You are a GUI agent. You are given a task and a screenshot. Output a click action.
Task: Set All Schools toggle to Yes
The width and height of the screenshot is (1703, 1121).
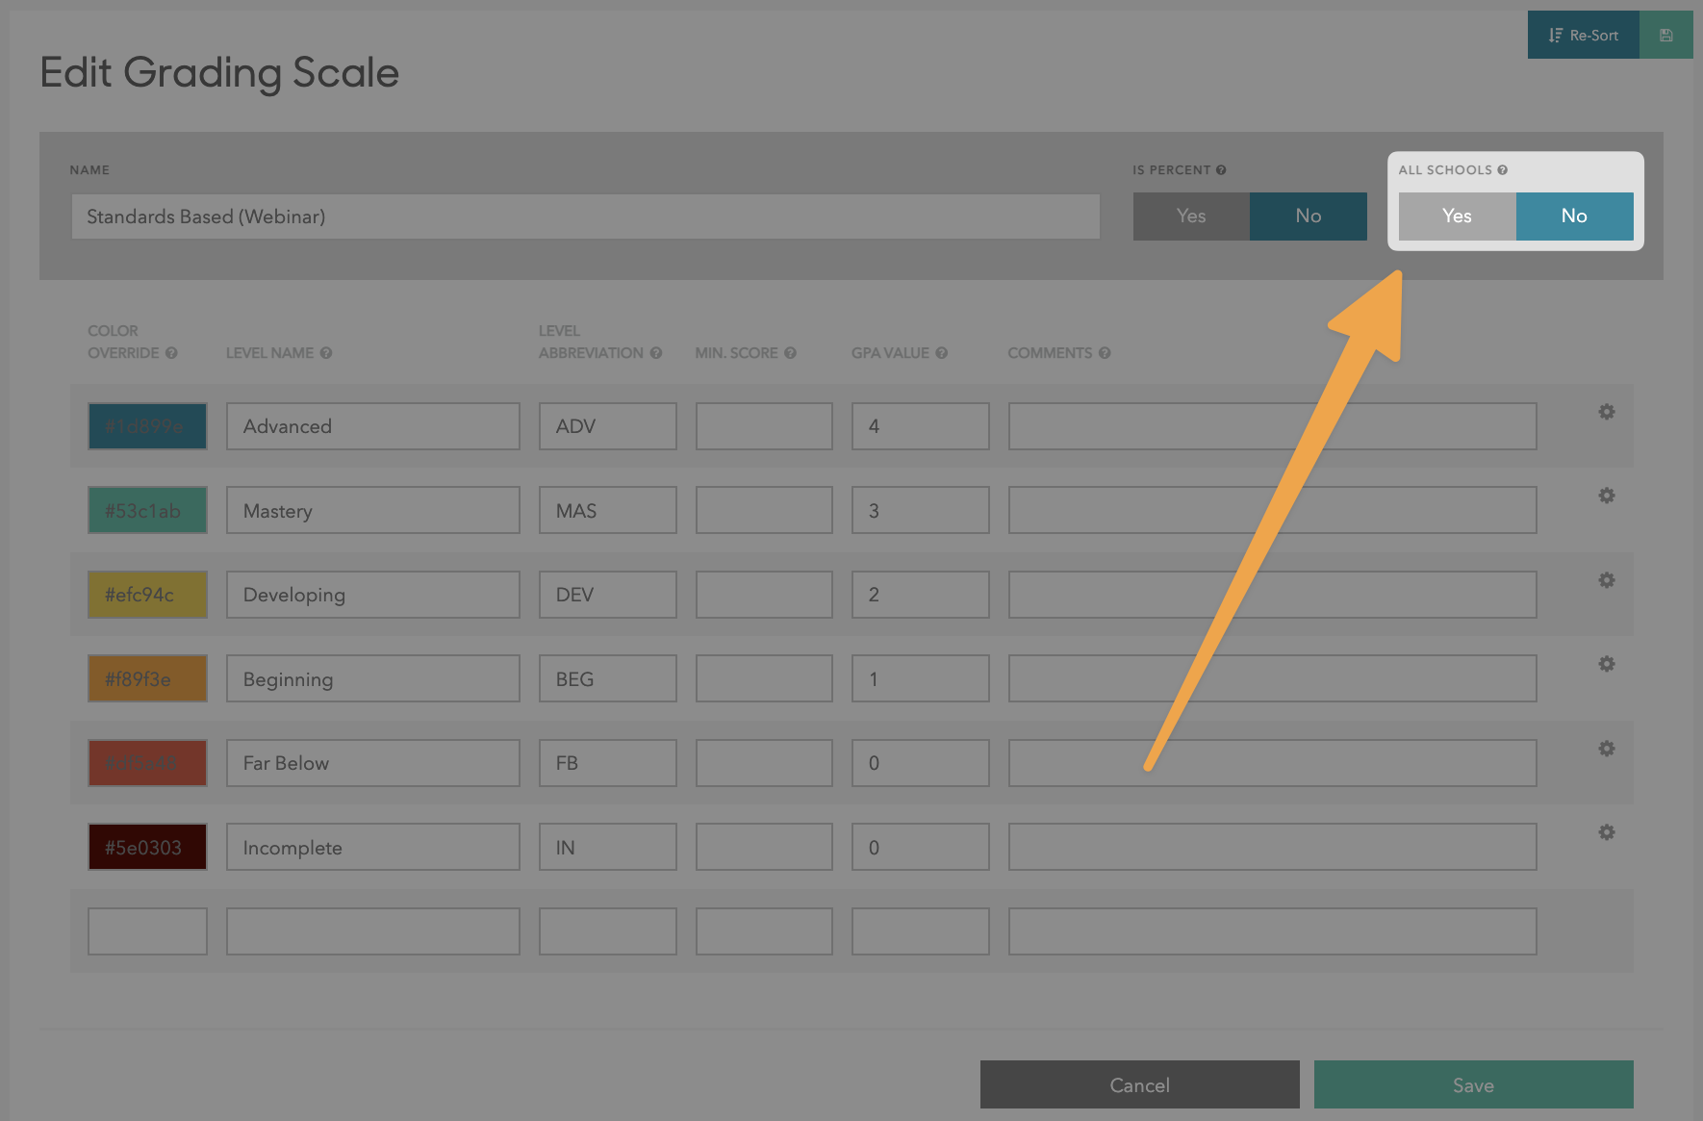click(1457, 217)
